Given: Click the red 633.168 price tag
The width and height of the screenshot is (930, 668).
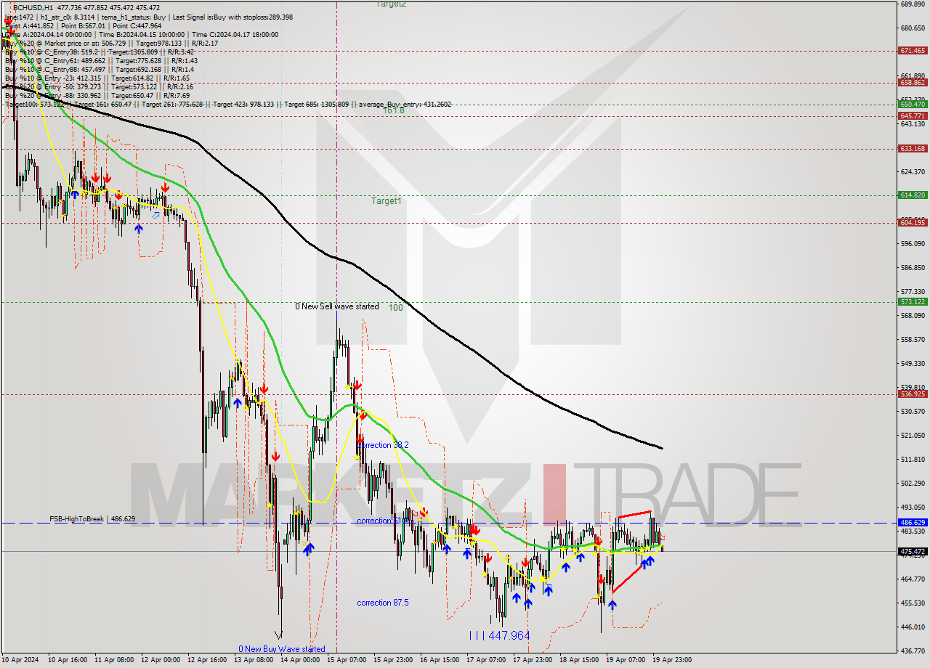Looking at the screenshot, I should (913, 149).
